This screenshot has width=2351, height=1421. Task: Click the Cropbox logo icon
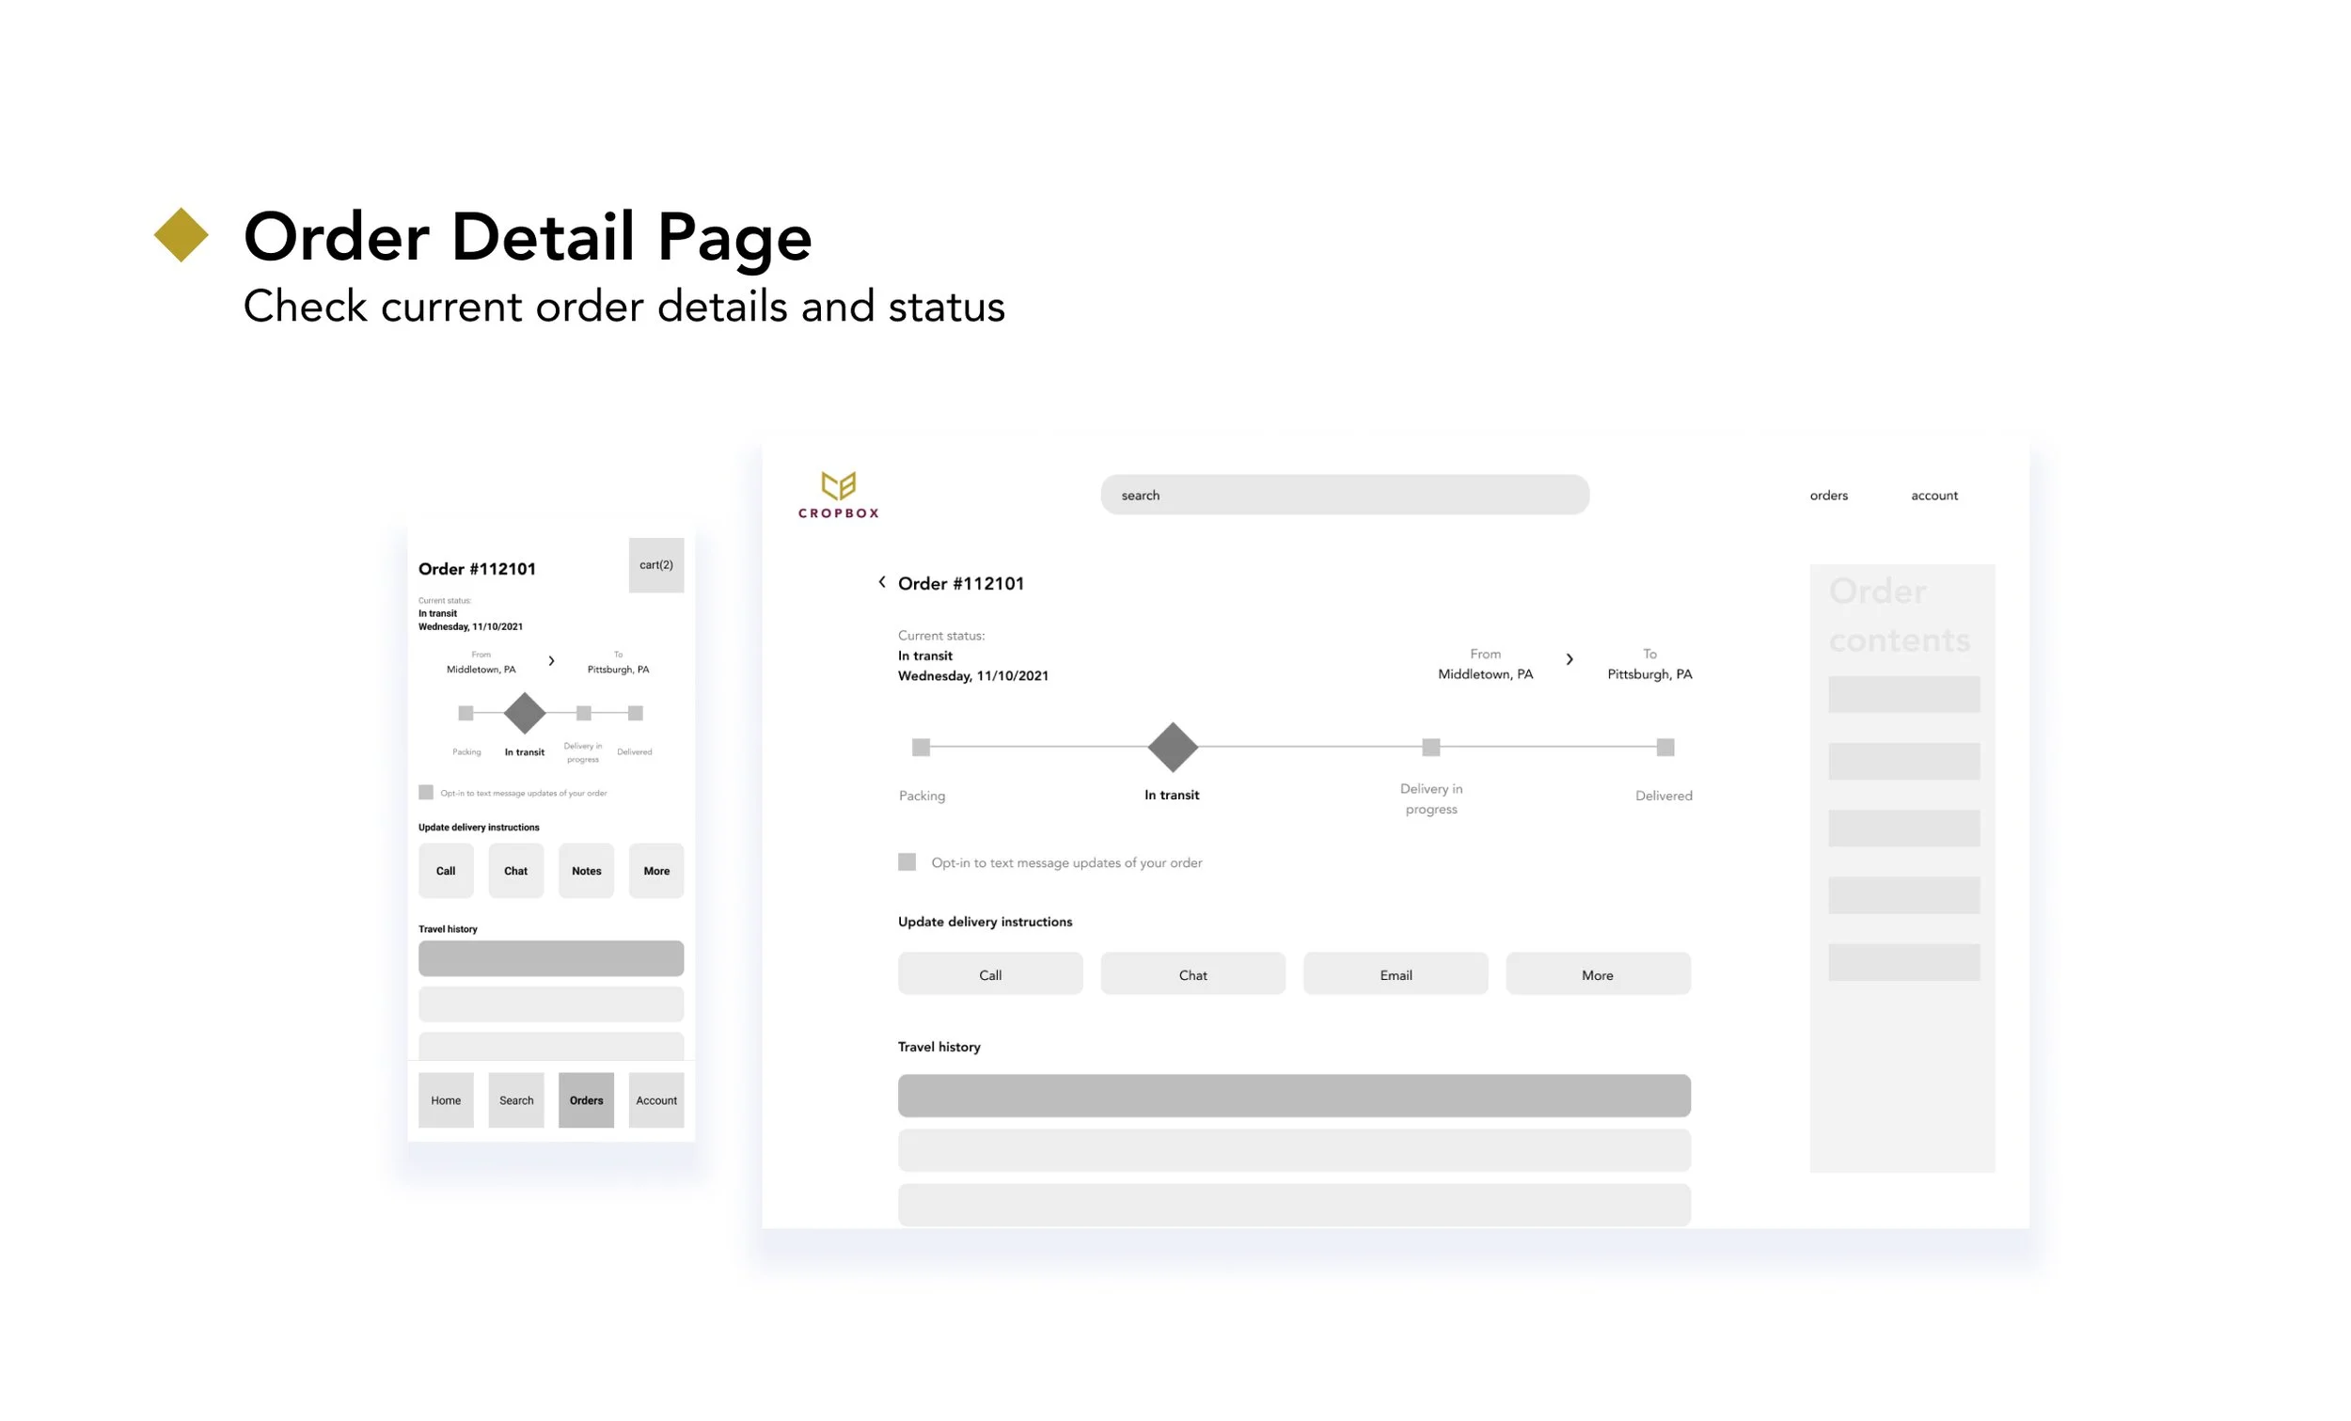tap(838, 486)
